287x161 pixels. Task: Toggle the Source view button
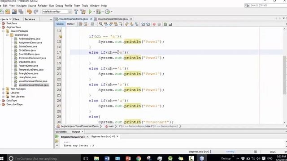[60, 24]
